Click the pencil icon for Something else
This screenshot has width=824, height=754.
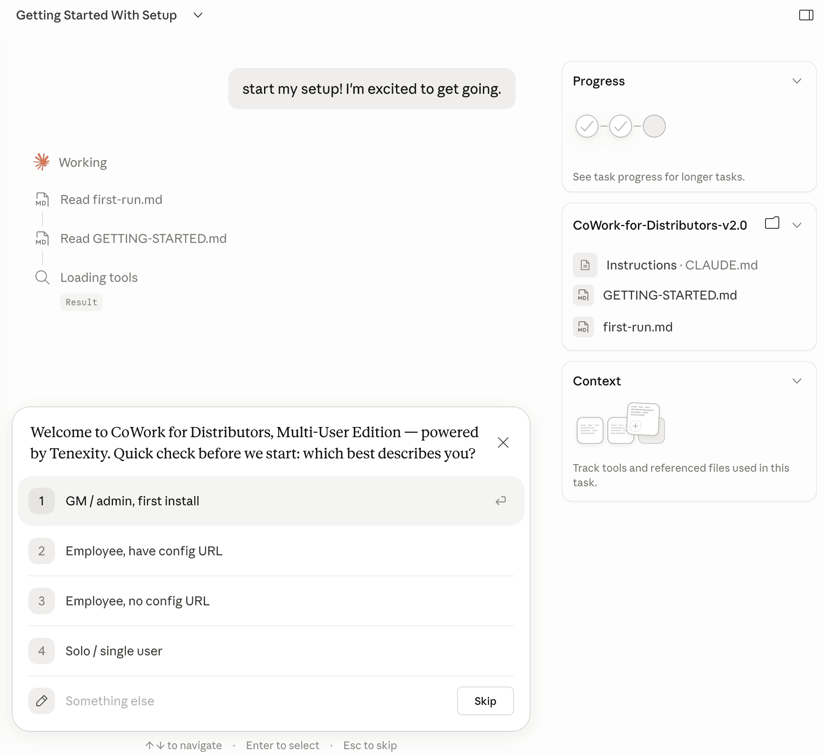tap(42, 701)
